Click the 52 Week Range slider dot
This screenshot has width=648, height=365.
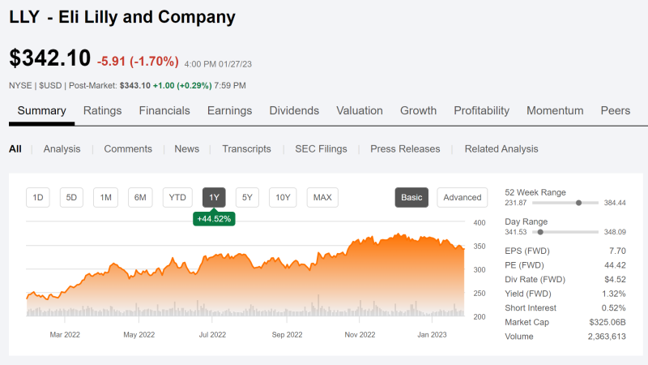click(579, 203)
